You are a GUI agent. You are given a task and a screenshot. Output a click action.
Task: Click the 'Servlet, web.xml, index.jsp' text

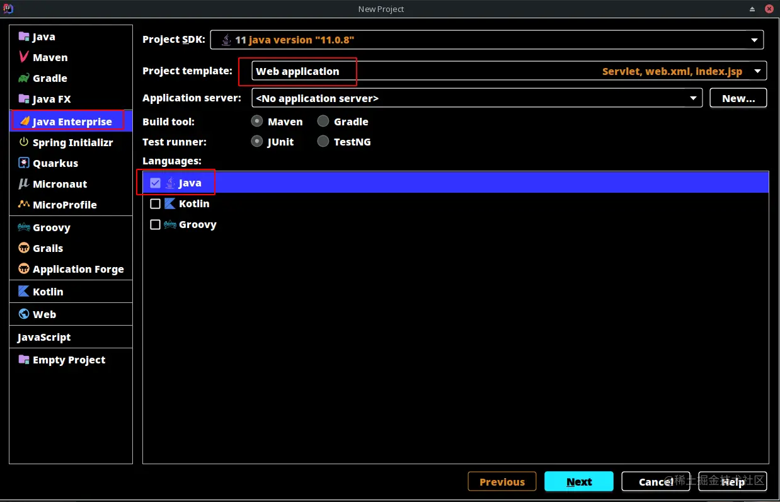tap(672, 71)
